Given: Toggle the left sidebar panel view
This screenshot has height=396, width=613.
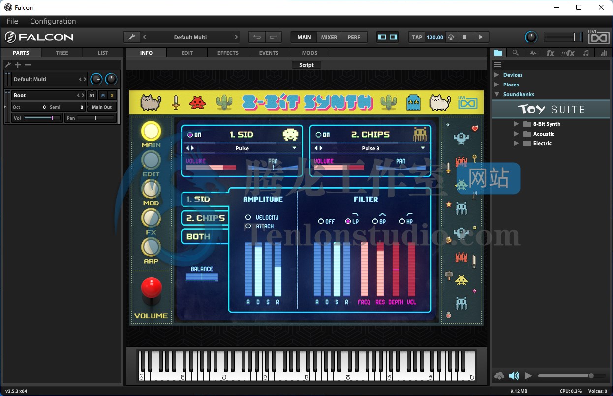Looking at the screenshot, I should point(382,37).
